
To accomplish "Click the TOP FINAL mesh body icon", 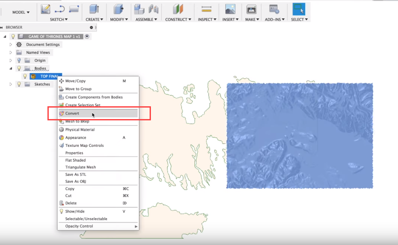I will [x=33, y=76].
